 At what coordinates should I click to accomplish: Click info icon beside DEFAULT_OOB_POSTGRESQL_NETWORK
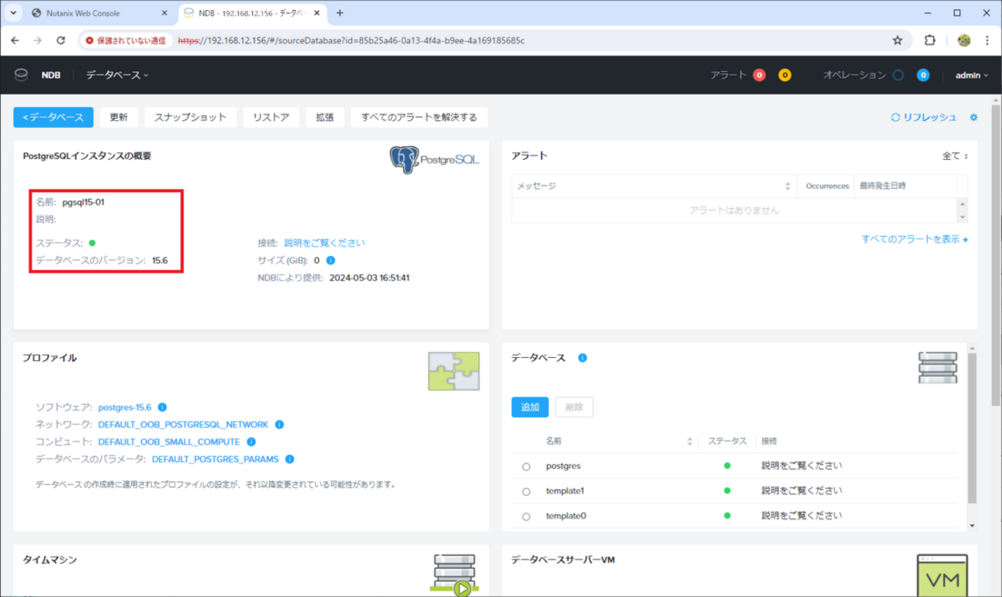click(279, 424)
